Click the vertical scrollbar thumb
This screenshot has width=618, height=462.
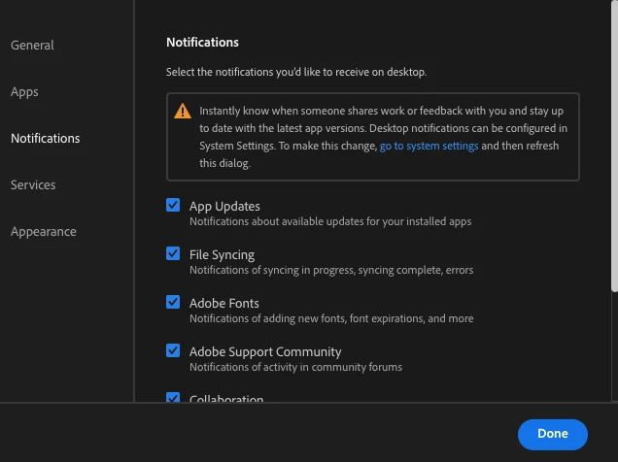pos(614,146)
